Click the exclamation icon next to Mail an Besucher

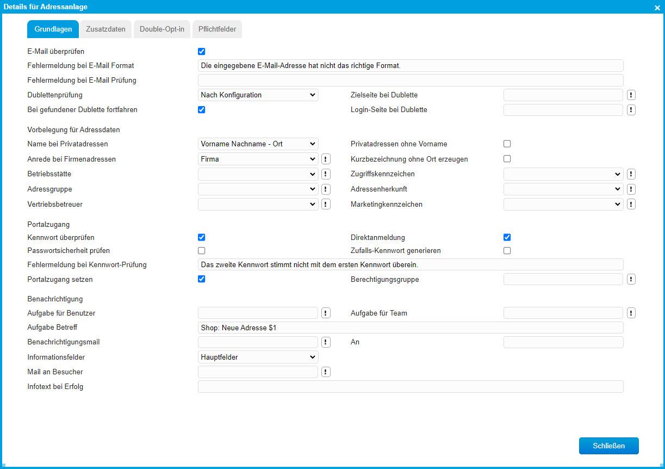click(x=325, y=372)
